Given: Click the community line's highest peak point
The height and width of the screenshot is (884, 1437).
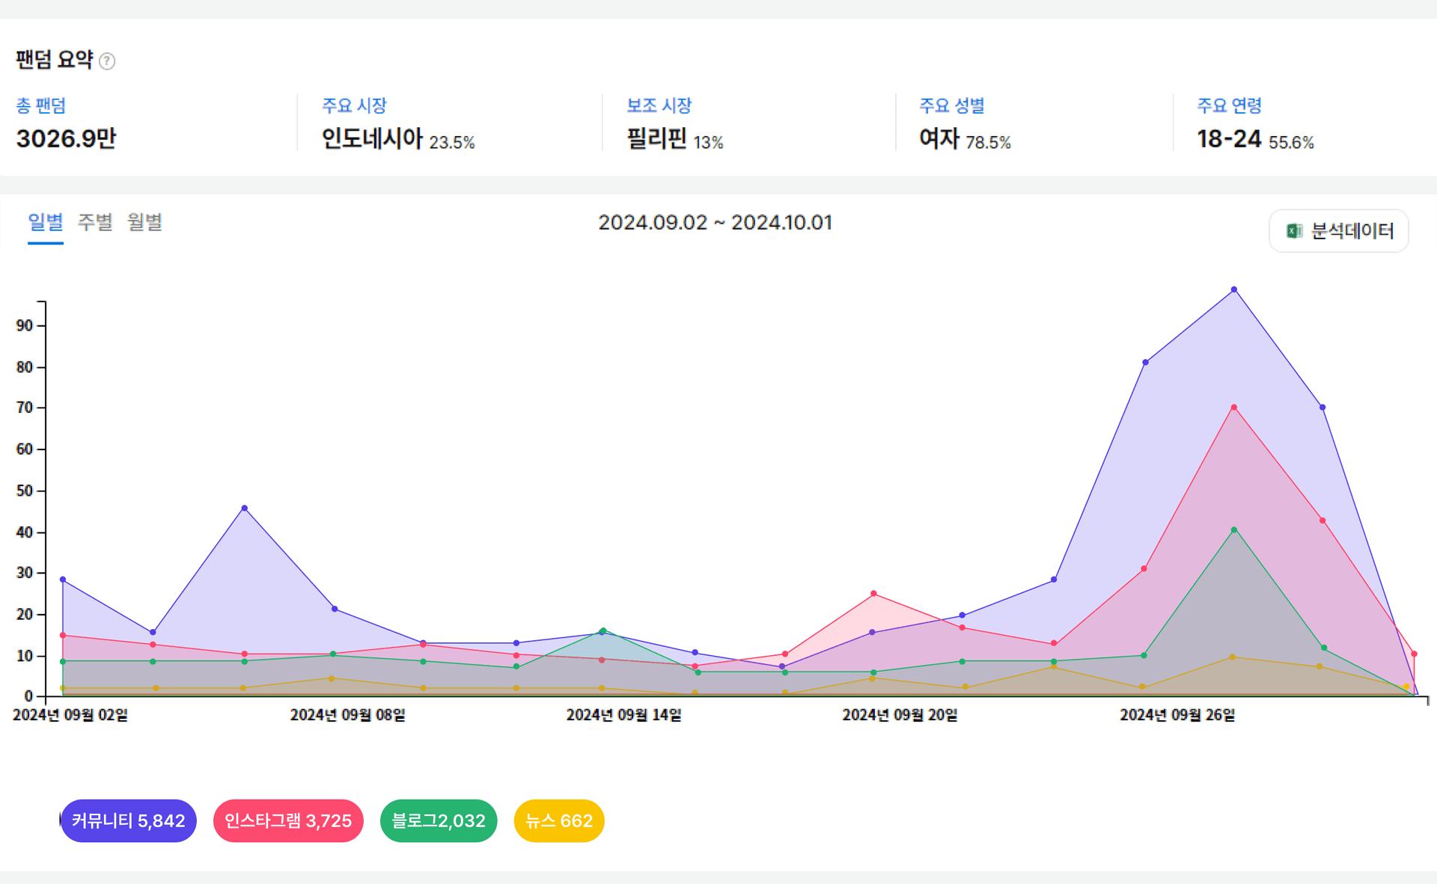Looking at the screenshot, I should (1234, 289).
